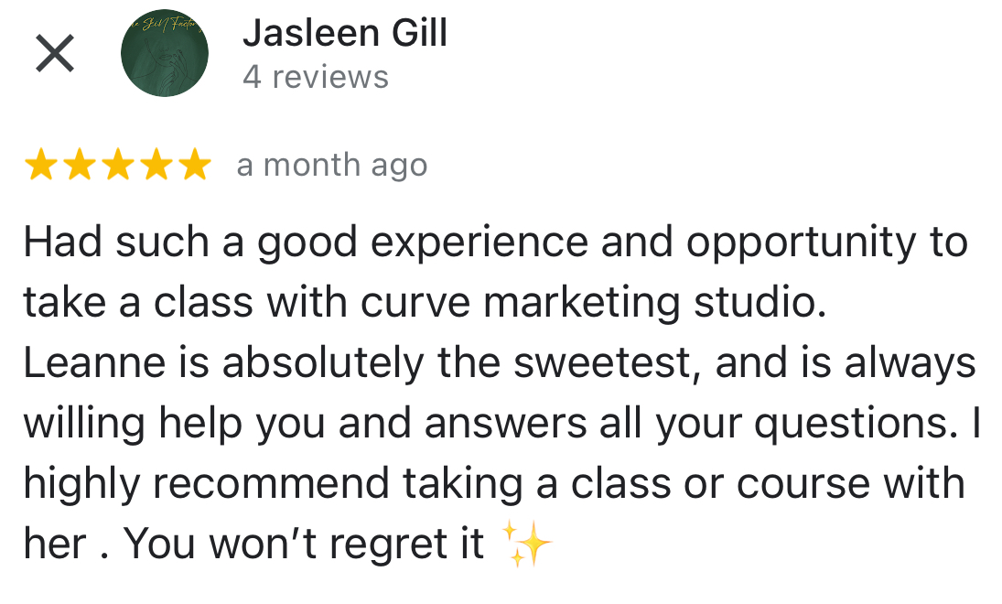This screenshot has height=604, width=1002.
Task: Select the first yellow rating star
Action: point(41,164)
